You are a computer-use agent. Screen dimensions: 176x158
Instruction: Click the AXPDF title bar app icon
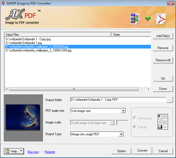pos(3,3)
